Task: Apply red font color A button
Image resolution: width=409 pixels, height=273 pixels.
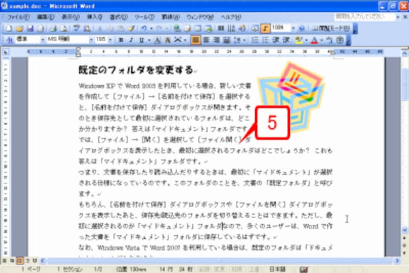Action: [x=314, y=40]
